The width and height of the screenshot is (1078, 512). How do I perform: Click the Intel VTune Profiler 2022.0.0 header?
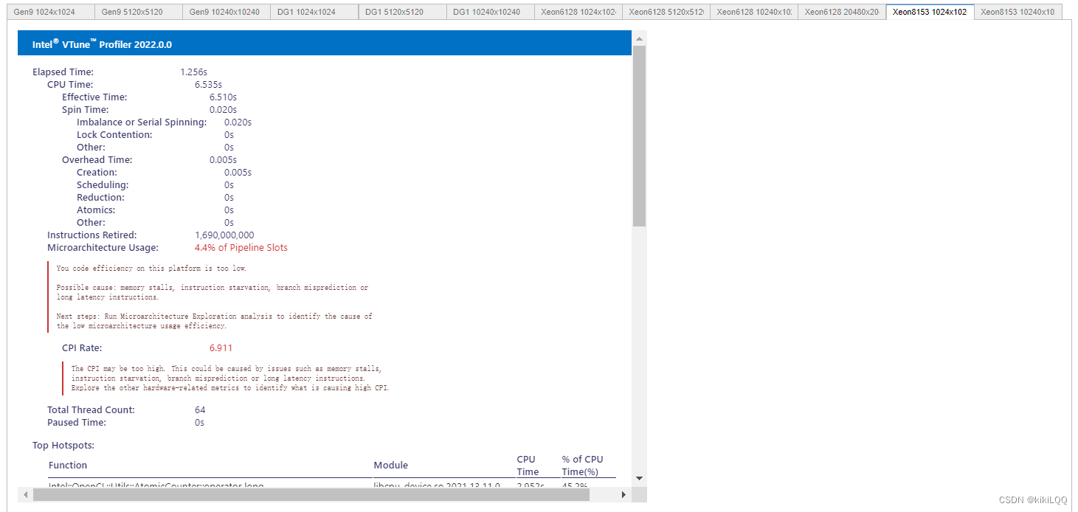pos(325,44)
